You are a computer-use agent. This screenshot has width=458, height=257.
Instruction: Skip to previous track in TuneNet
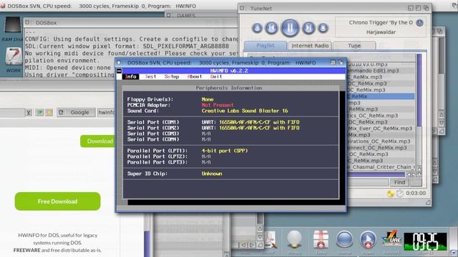point(271,28)
